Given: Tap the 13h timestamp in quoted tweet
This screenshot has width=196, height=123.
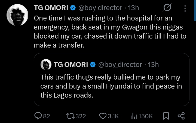Looking at the screenshot, I should (153, 65).
